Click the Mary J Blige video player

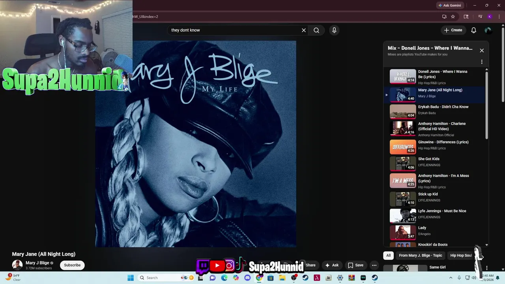(x=196, y=144)
